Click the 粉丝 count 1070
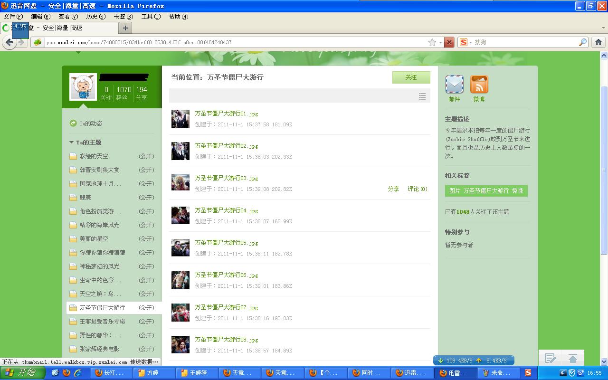The image size is (608, 380). tap(124, 89)
